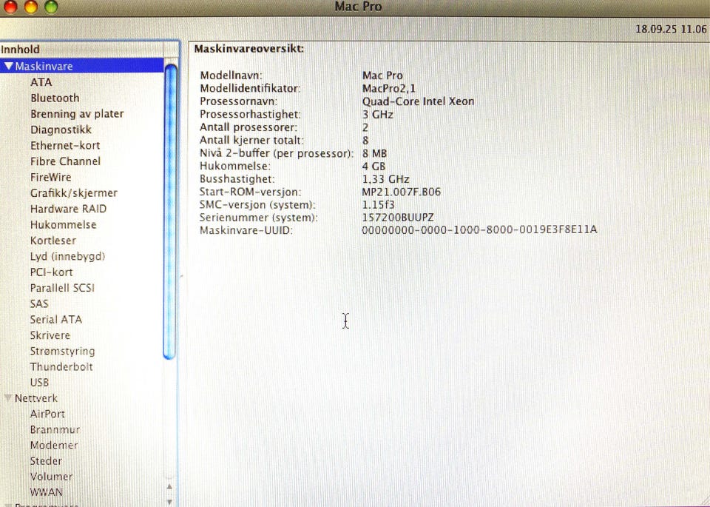Screen dimensions: 710x507
Task: Show Grafikk/skjermer information
Action: click(74, 193)
